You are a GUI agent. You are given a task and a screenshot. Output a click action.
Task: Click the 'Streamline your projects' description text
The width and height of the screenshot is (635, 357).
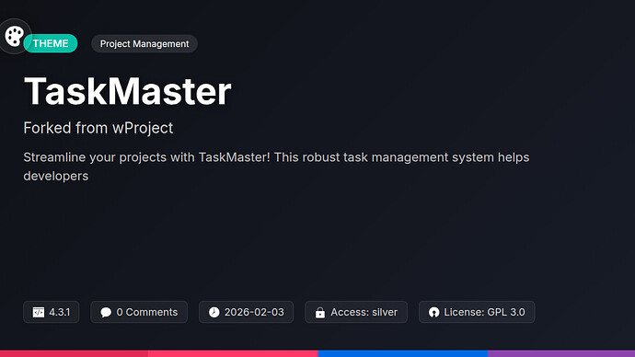coord(276,167)
